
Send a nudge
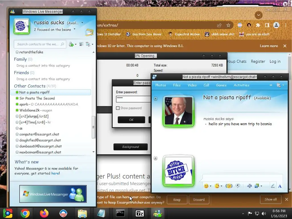pyautogui.click(x=229, y=186)
